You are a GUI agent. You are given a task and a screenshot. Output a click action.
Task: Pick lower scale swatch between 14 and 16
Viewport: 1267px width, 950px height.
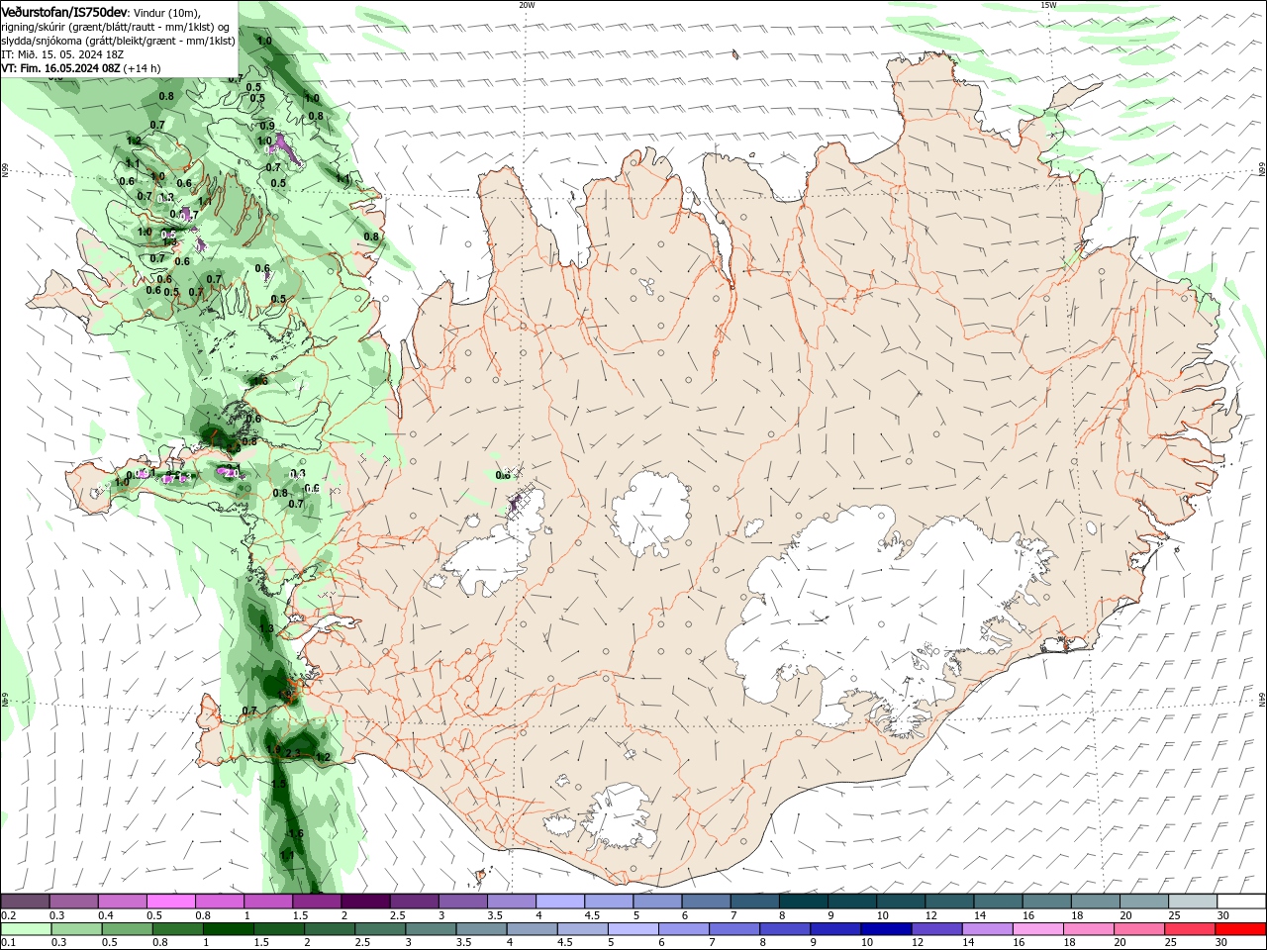[x=988, y=929]
